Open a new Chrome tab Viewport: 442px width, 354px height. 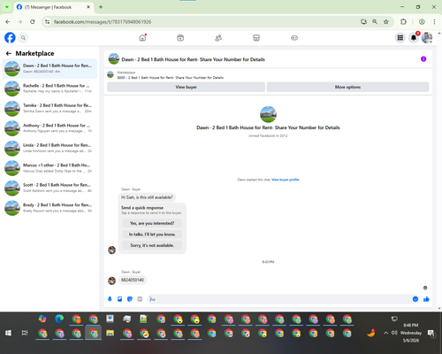click(101, 7)
